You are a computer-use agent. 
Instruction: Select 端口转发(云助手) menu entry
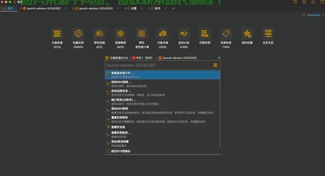point(163,102)
